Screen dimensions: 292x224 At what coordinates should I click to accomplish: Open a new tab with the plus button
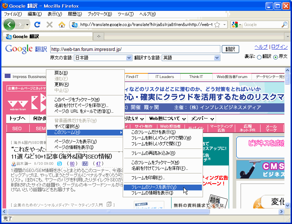click(x=98, y=36)
